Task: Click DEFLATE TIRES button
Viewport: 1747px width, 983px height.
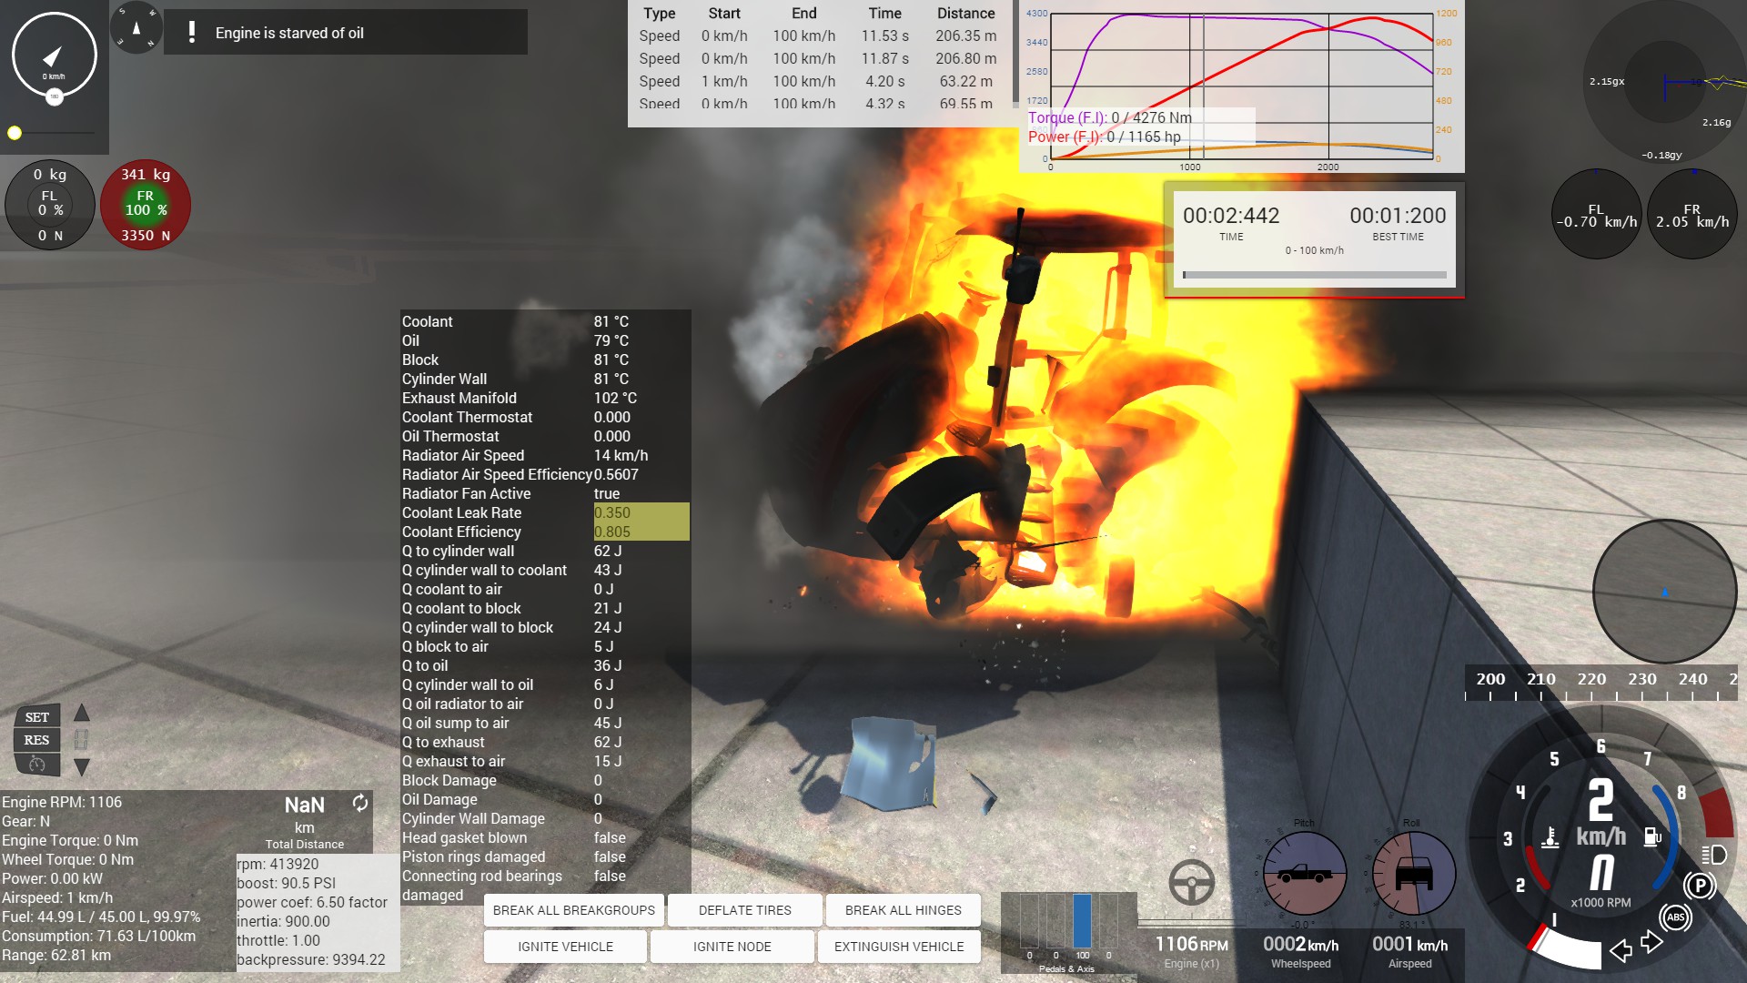Action: tap(744, 910)
